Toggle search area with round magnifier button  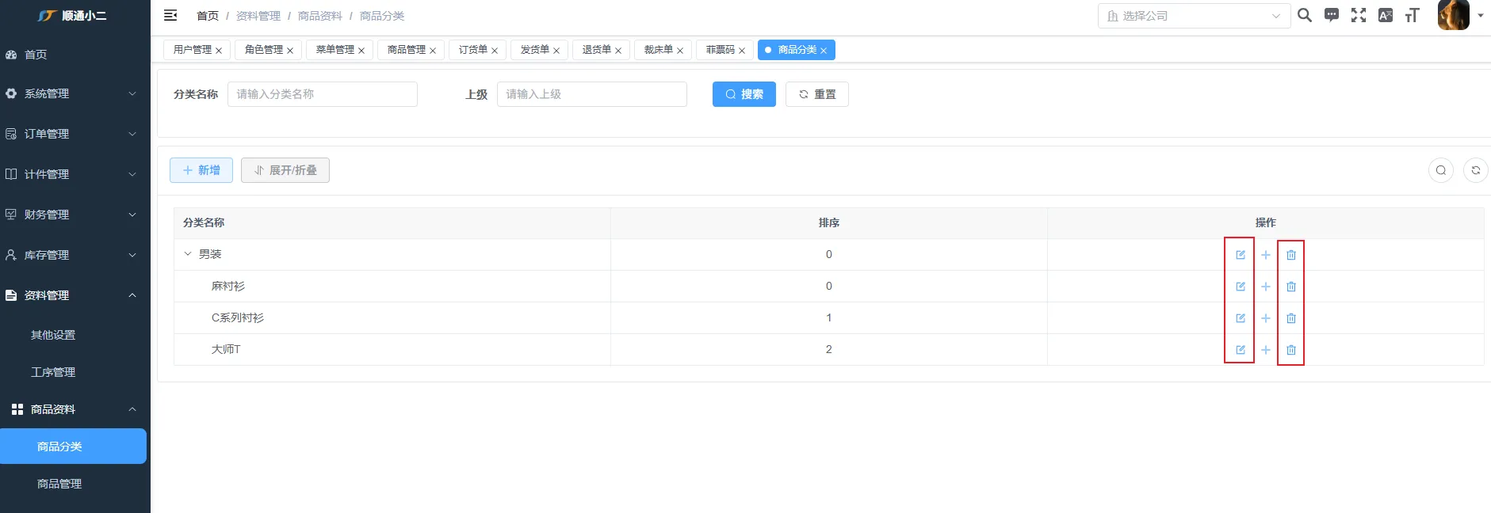click(x=1440, y=170)
